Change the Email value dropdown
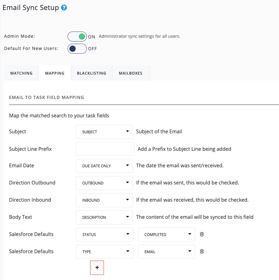Viewport: 279px width, 280px height. click(166, 252)
